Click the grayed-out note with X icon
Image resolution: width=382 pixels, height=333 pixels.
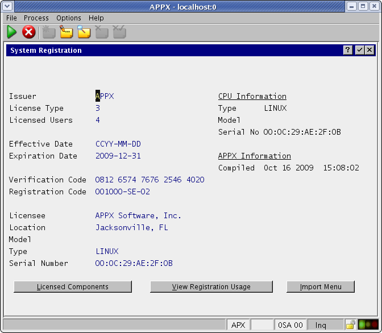pos(102,32)
